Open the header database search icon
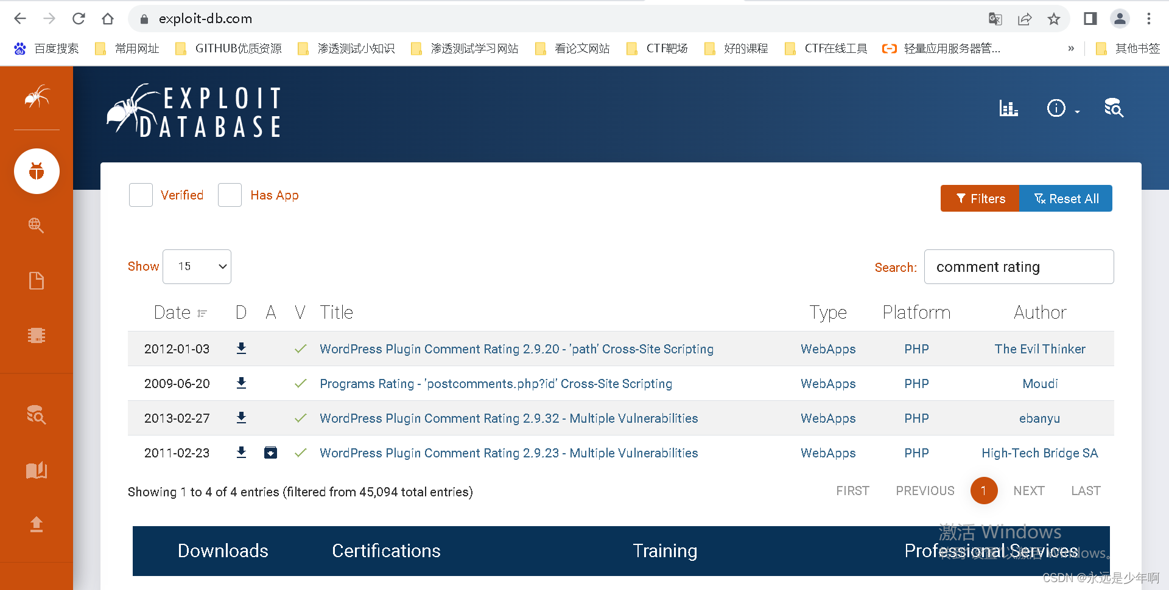This screenshot has height=590, width=1169. (x=1114, y=108)
